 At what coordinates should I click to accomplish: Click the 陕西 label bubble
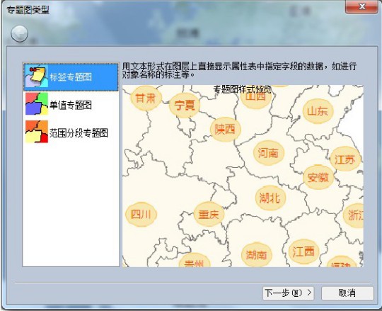click(x=226, y=129)
